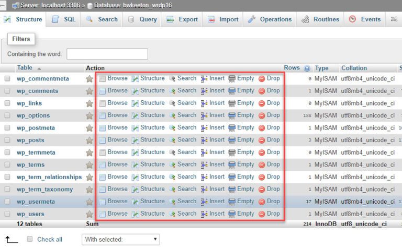Click the Insert icon for wp_postmeta

click(205, 128)
